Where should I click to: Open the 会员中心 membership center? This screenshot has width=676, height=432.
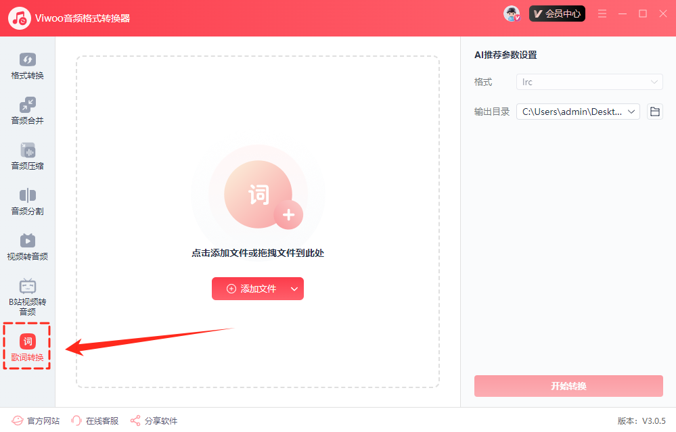(557, 14)
